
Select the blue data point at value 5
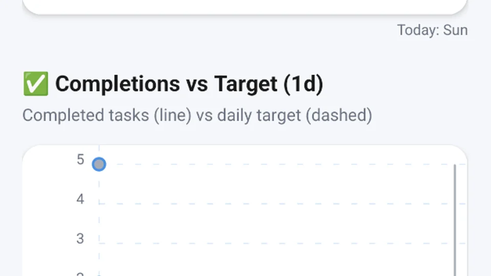[x=99, y=165]
